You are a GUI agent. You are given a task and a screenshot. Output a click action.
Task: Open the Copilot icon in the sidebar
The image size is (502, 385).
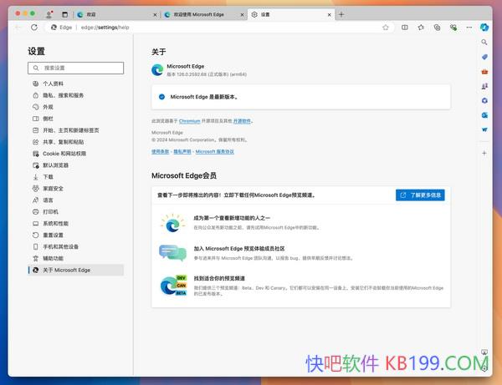[x=484, y=27]
